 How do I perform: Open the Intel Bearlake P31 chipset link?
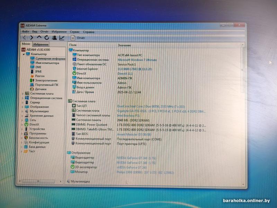[128, 116]
